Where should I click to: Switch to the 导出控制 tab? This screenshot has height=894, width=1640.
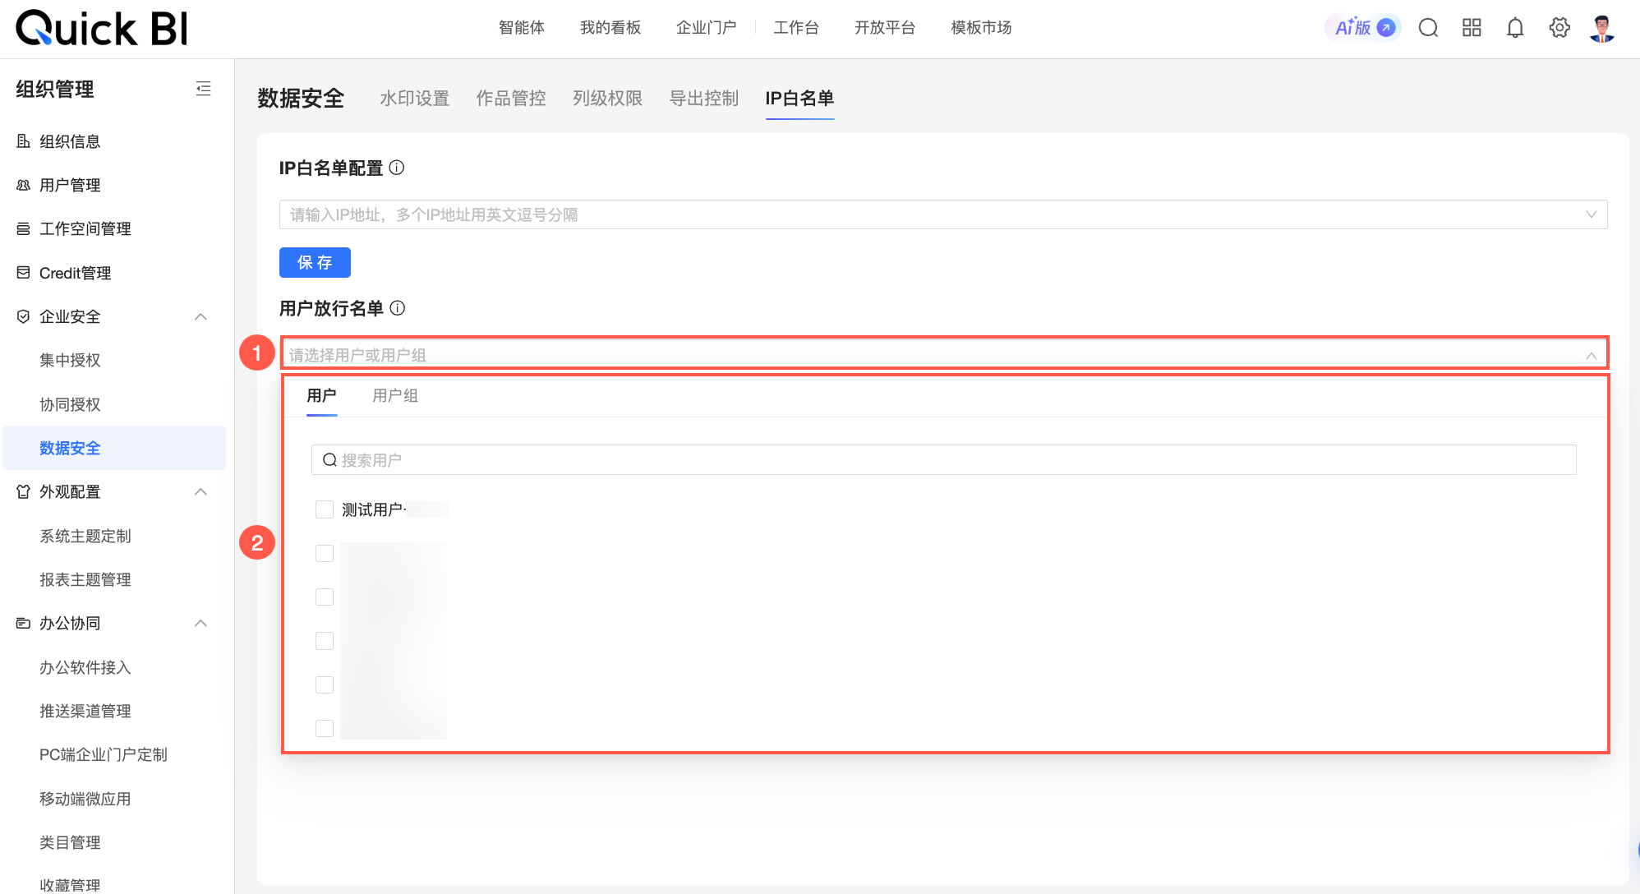[x=704, y=99]
